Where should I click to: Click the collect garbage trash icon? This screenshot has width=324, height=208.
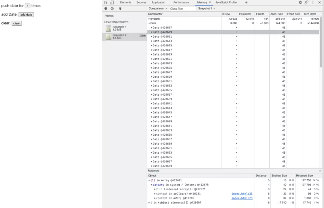coord(120,8)
